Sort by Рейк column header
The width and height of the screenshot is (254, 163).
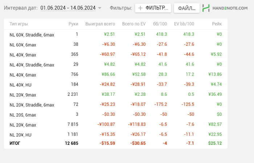click(217, 24)
